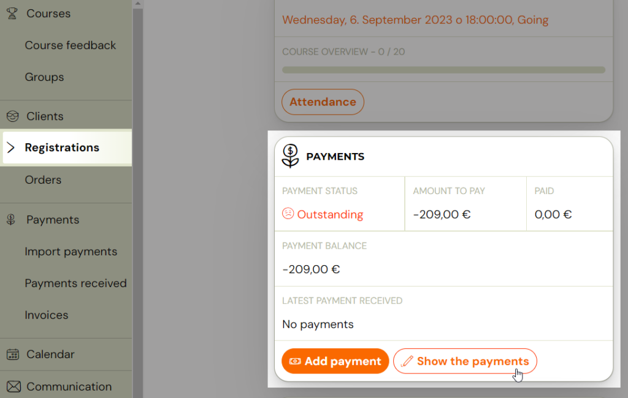This screenshot has height=398, width=628.
Task: Click the course overview progress bar
Action: pos(443,70)
